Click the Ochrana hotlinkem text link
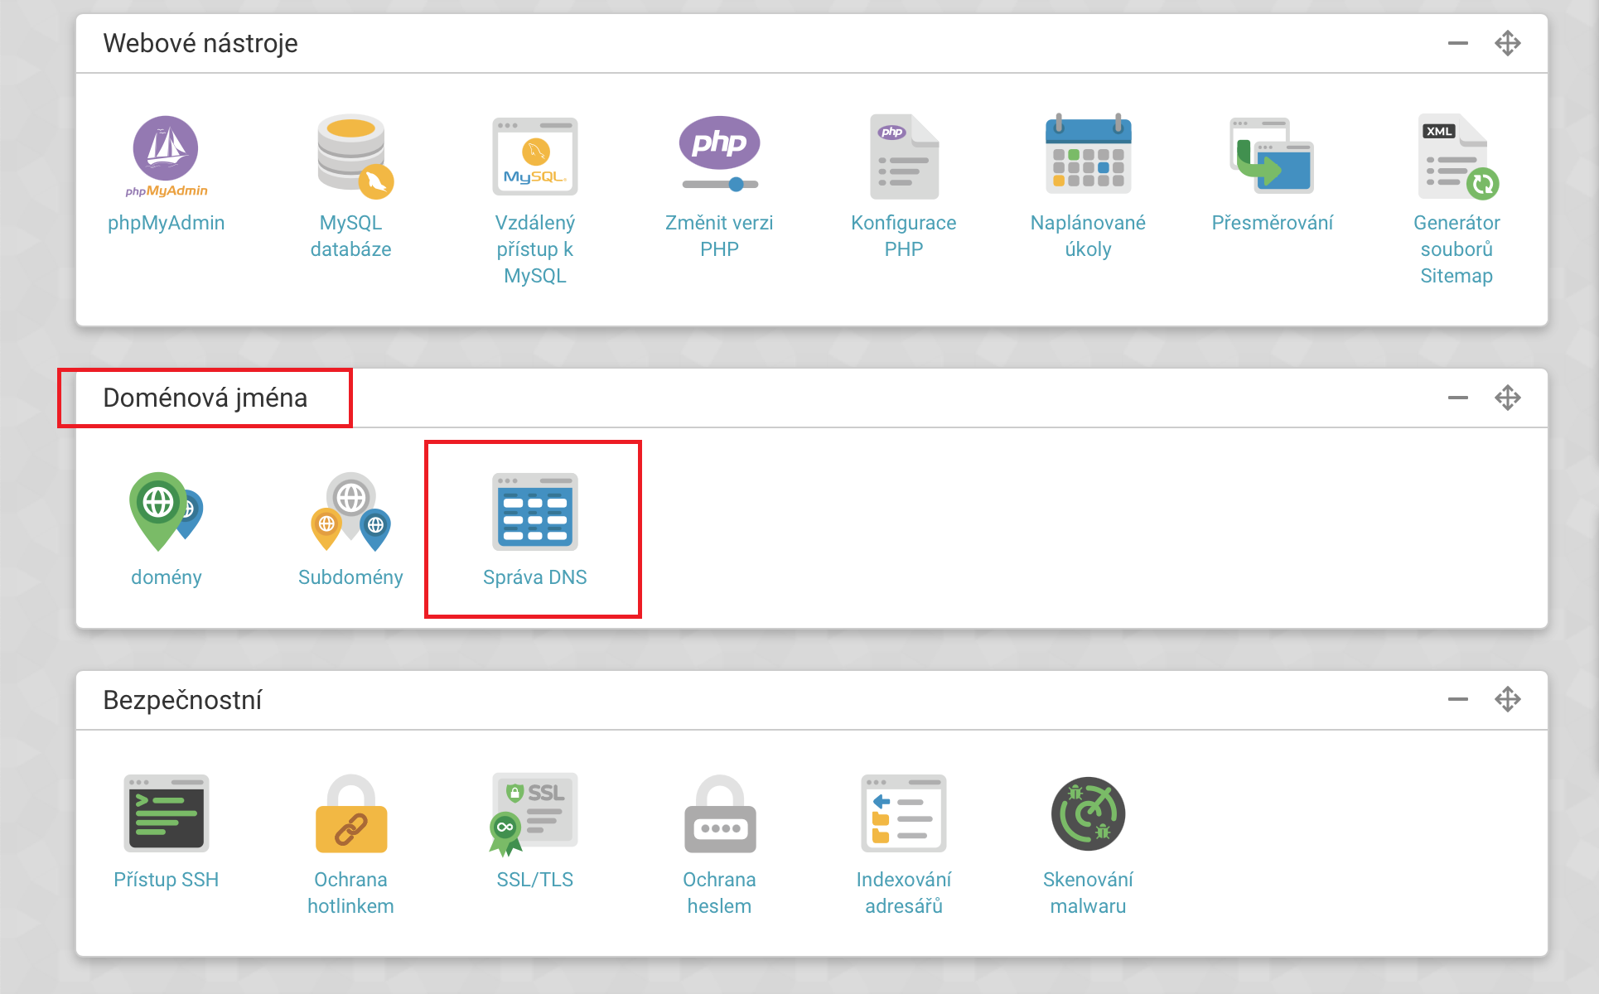The image size is (1599, 994). point(351,893)
